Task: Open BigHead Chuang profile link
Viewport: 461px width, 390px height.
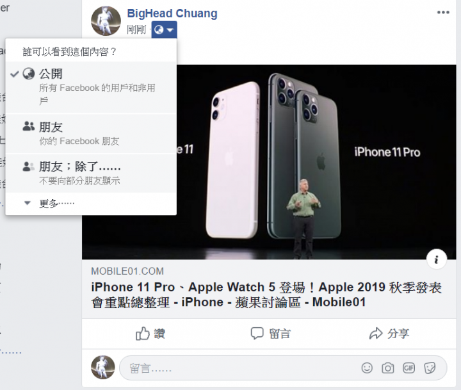Action: click(172, 13)
